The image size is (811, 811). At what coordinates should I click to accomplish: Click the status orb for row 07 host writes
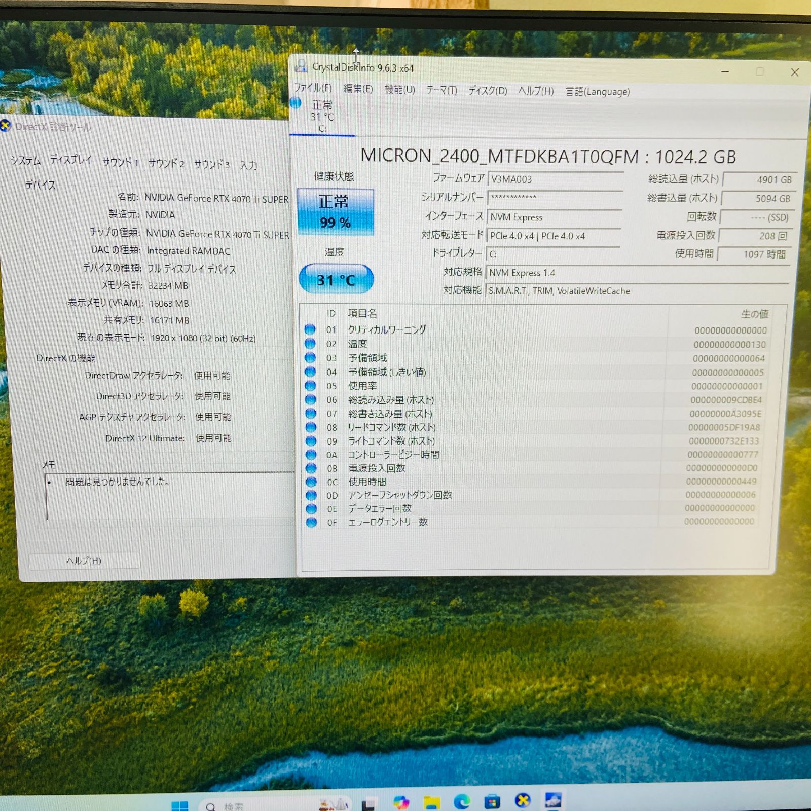(310, 413)
